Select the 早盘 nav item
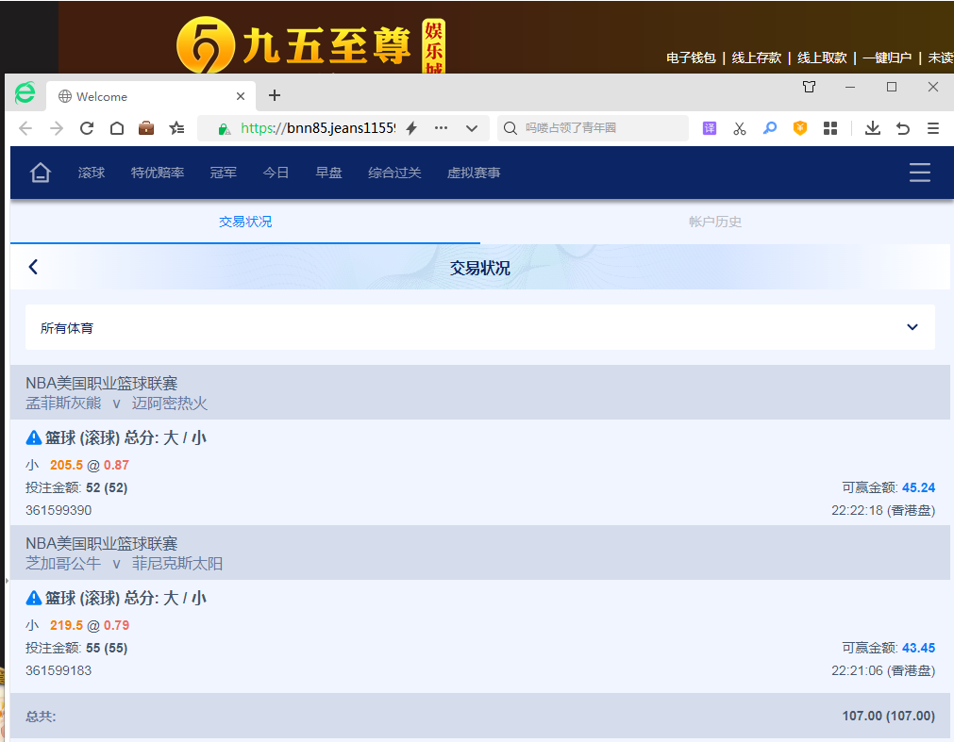The width and height of the screenshot is (954, 742). [328, 173]
